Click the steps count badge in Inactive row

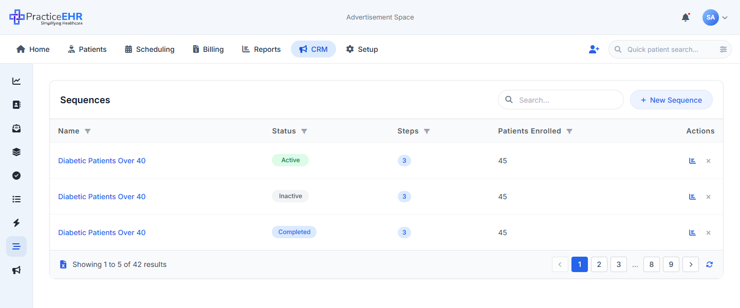click(404, 197)
